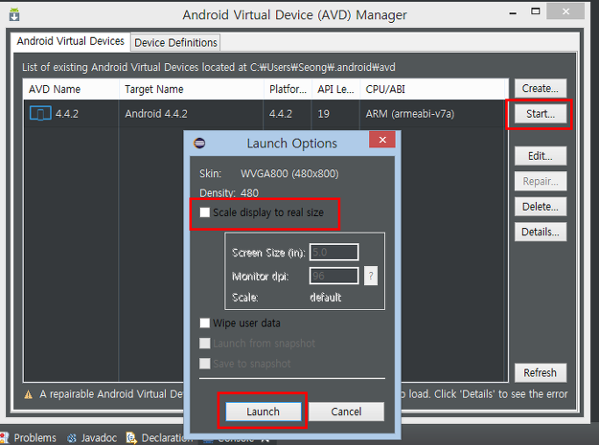Click the Delete... button
Screen dimensions: 599x445
[540, 207]
